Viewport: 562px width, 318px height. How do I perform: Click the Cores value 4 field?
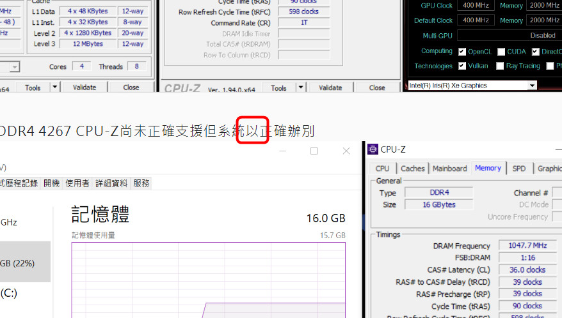tap(82, 66)
